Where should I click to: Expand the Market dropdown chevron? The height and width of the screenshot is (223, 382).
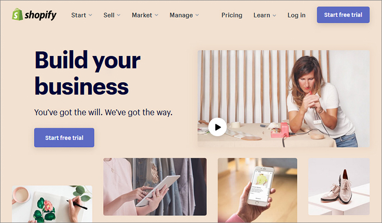157,15
